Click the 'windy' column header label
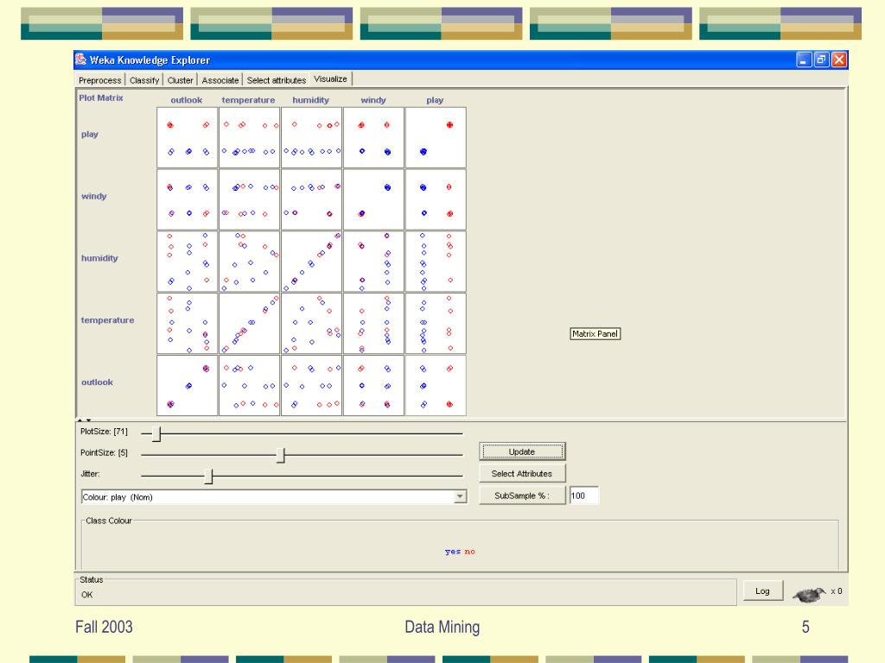Image resolution: width=885 pixels, height=663 pixels. click(x=373, y=100)
